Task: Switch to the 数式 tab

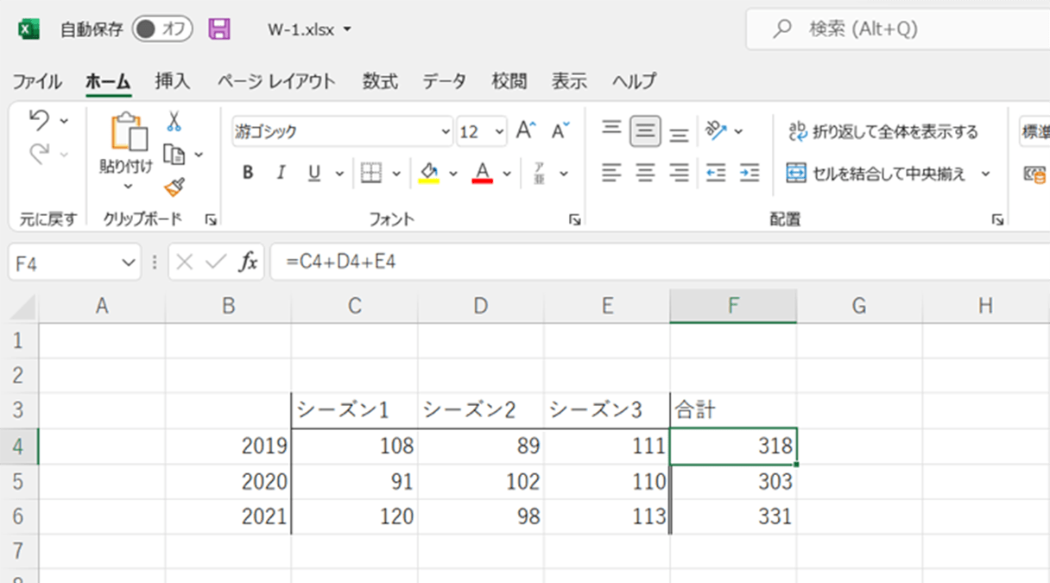Action: tap(380, 82)
